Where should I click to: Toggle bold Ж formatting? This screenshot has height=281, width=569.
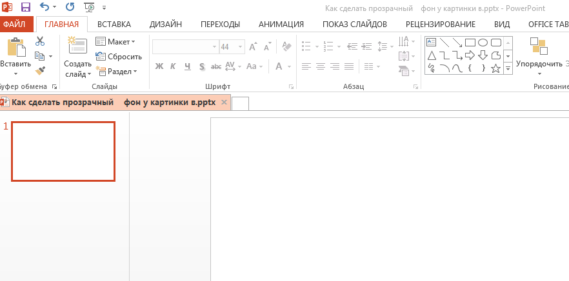pyautogui.click(x=159, y=66)
